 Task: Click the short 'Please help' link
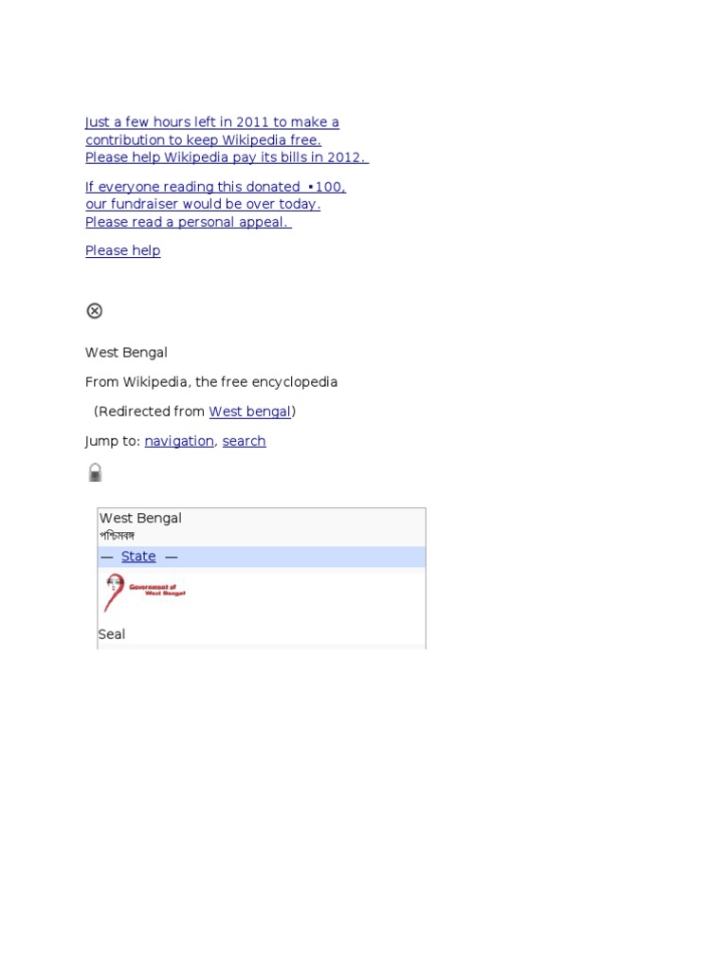[x=122, y=250]
